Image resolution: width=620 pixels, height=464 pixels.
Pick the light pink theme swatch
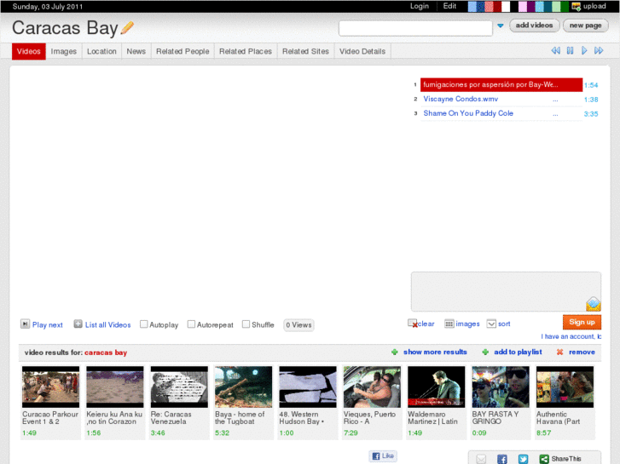pyautogui.click(x=523, y=6)
